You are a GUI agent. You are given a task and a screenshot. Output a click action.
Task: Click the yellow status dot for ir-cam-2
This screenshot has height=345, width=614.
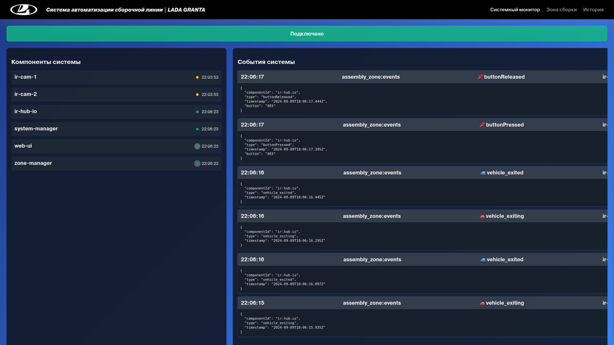click(198, 95)
